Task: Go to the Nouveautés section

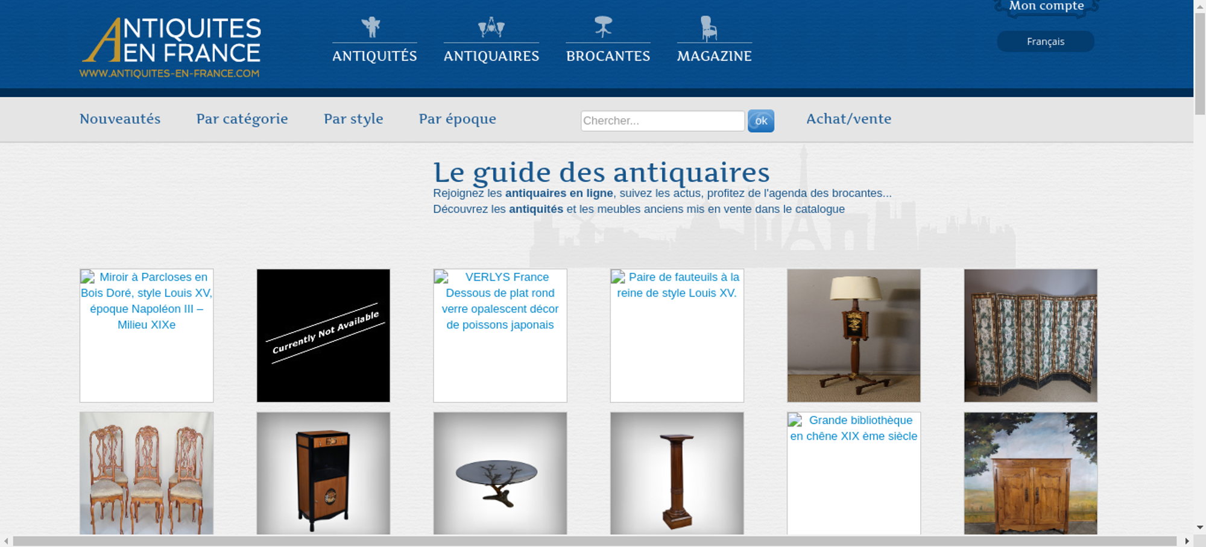Action: pos(120,119)
